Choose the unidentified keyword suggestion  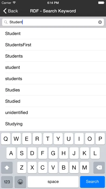click(53, 112)
